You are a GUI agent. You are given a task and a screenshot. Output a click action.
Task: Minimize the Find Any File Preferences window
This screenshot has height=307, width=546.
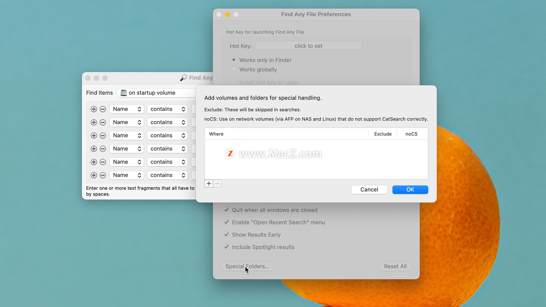[227, 14]
